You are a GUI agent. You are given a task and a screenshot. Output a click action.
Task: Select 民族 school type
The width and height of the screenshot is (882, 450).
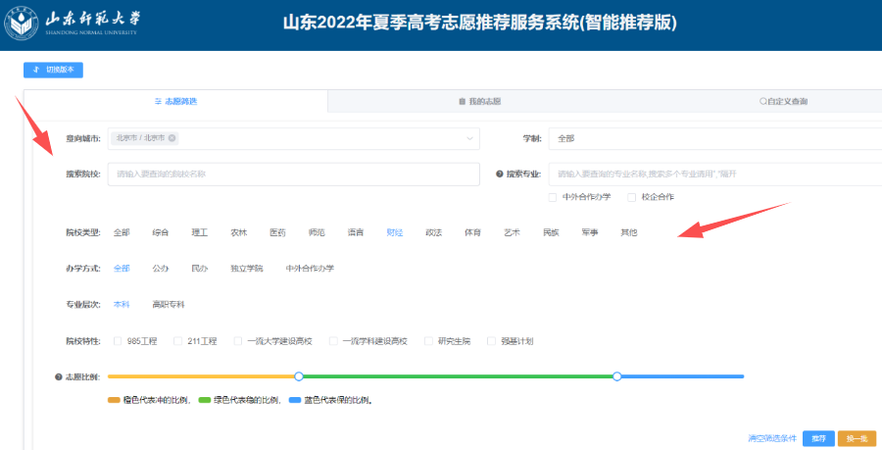click(551, 232)
